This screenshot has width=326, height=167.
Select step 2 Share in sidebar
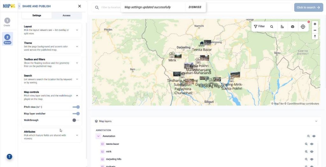[7, 39]
